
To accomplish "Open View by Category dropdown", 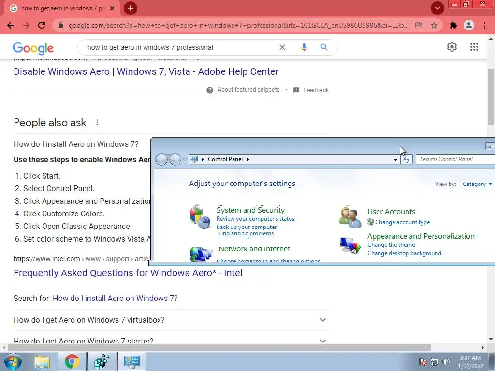I will pos(477,184).
